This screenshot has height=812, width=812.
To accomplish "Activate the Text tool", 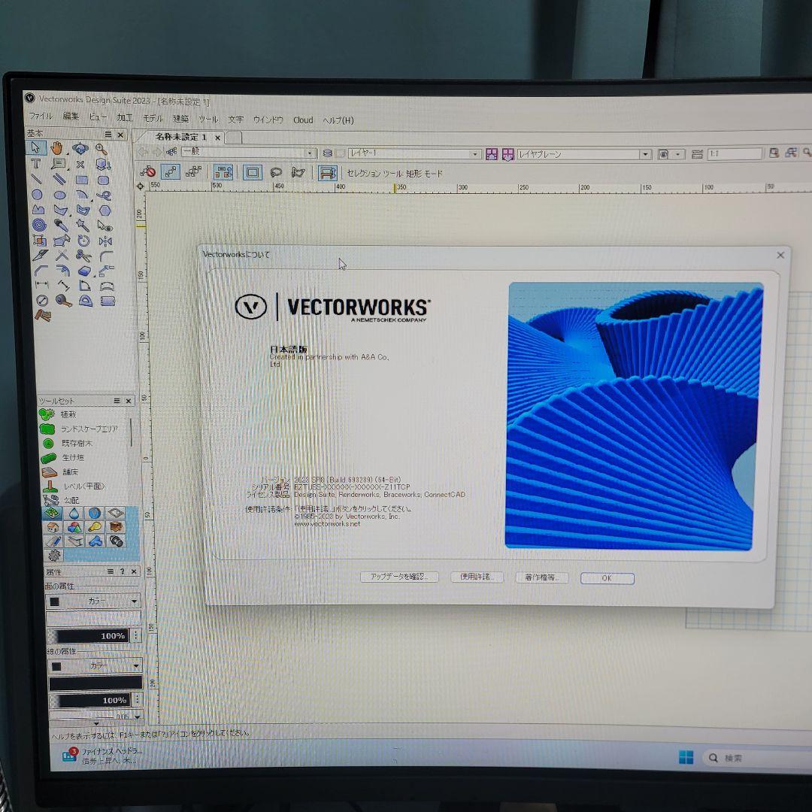I will click(x=37, y=164).
